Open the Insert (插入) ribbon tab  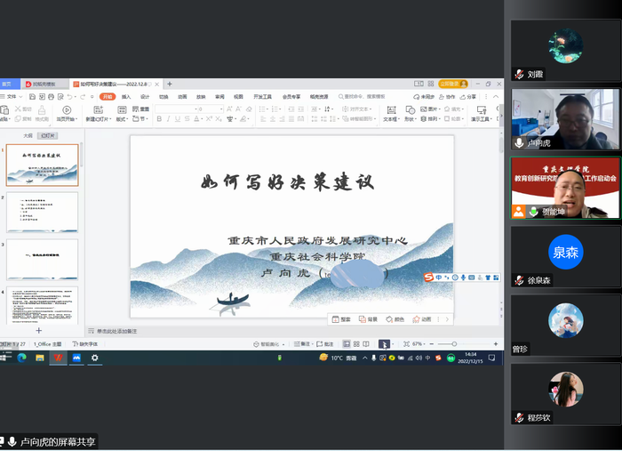[x=126, y=96]
